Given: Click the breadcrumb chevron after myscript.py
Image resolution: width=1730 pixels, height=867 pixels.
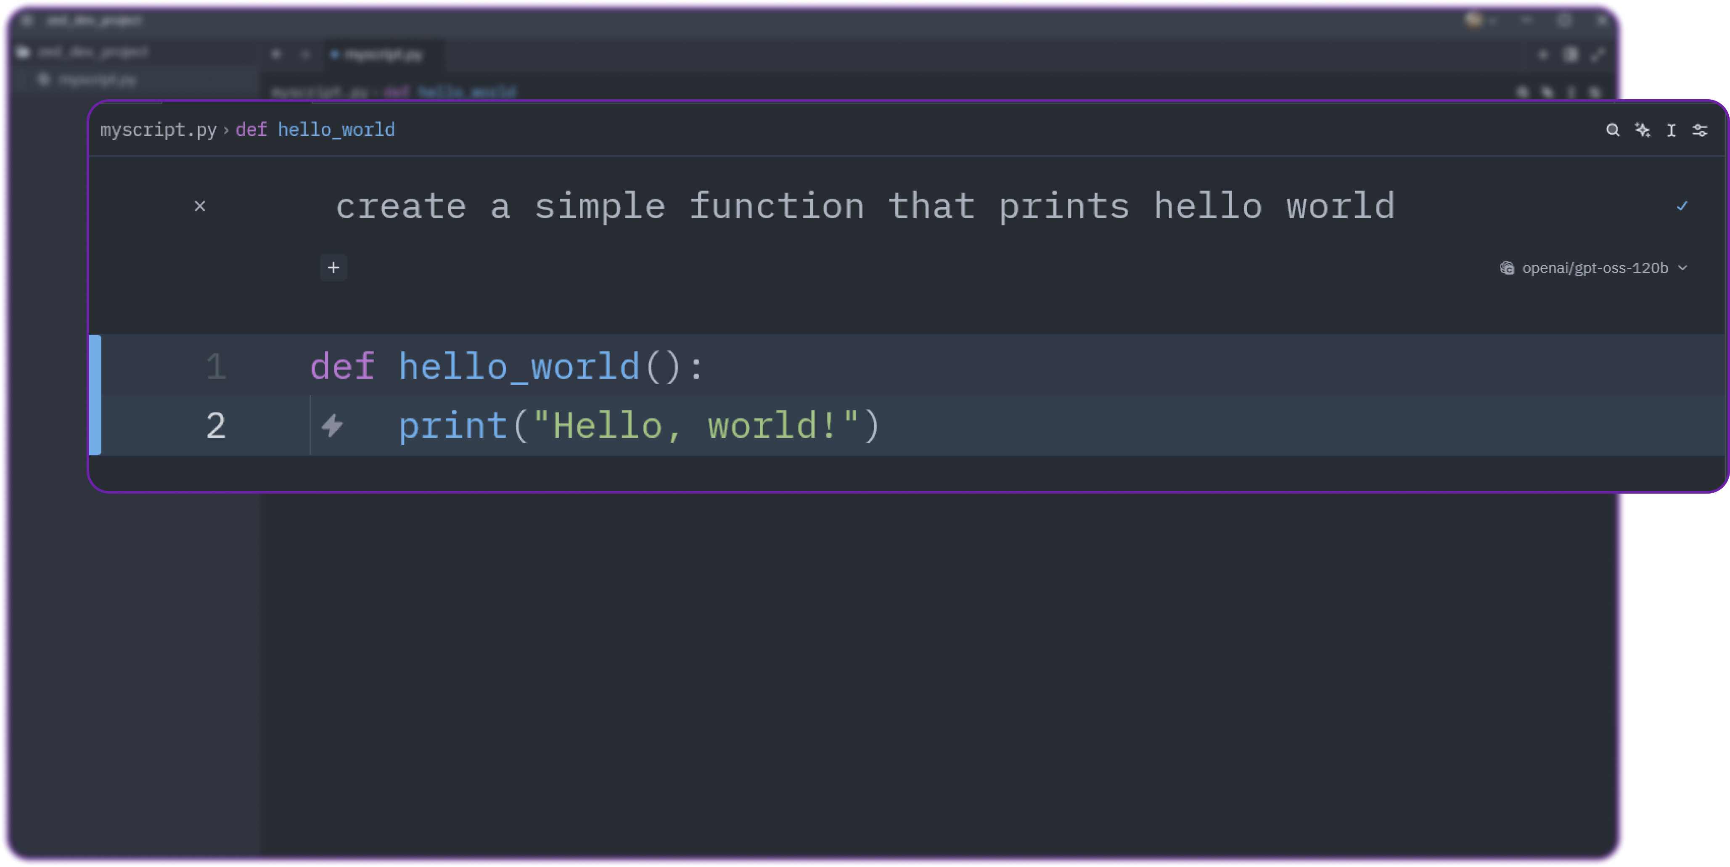Looking at the screenshot, I should point(226,130).
